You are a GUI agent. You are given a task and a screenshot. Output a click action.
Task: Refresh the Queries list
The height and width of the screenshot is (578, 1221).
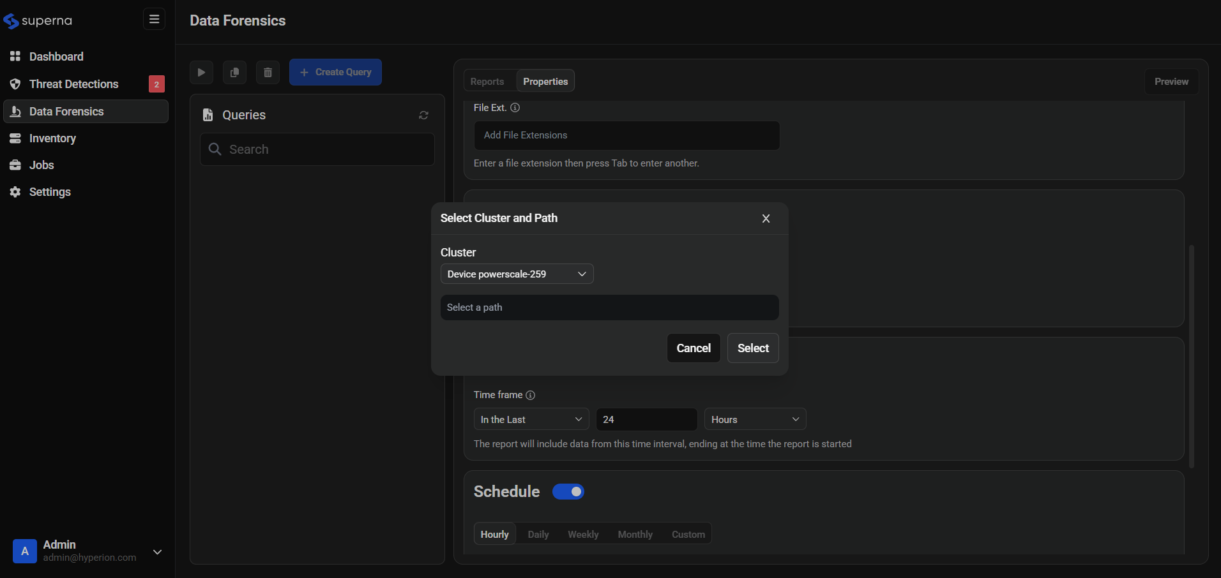(423, 115)
